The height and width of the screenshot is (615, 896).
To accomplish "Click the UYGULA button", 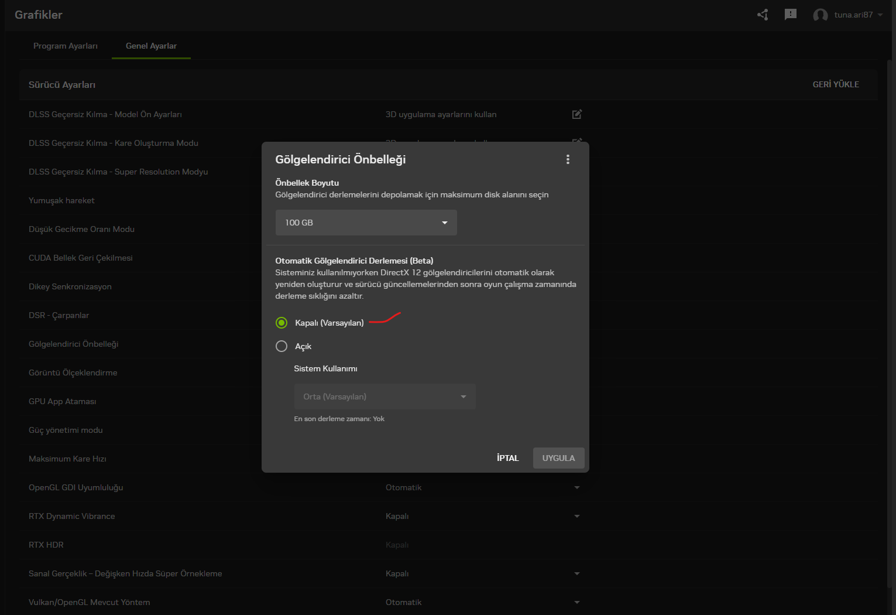I will 559,458.
